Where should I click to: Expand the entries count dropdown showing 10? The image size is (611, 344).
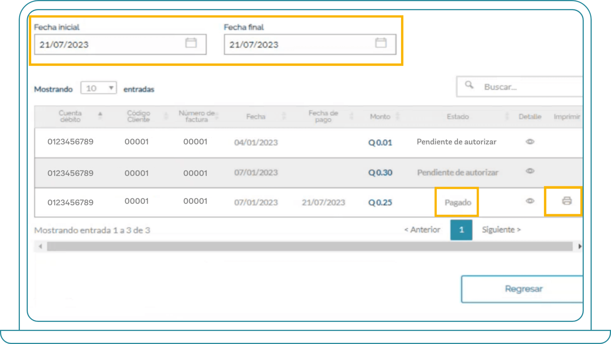tap(99, 88)
